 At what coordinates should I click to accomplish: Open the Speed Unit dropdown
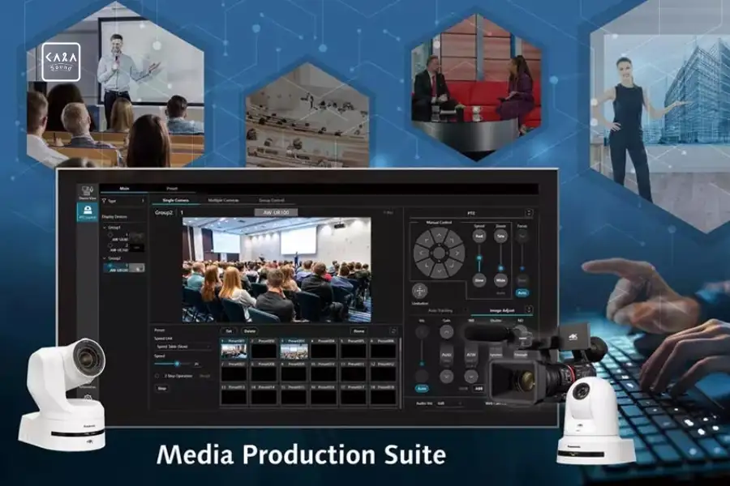(x=183, y=346)
